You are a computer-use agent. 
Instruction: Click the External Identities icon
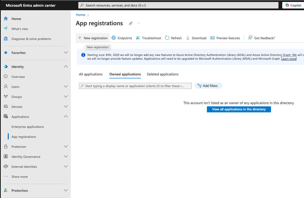pos(6,167)
